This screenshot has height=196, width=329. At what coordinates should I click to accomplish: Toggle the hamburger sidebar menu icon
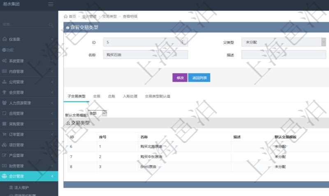pyautogui.click(x=51, y=4)
